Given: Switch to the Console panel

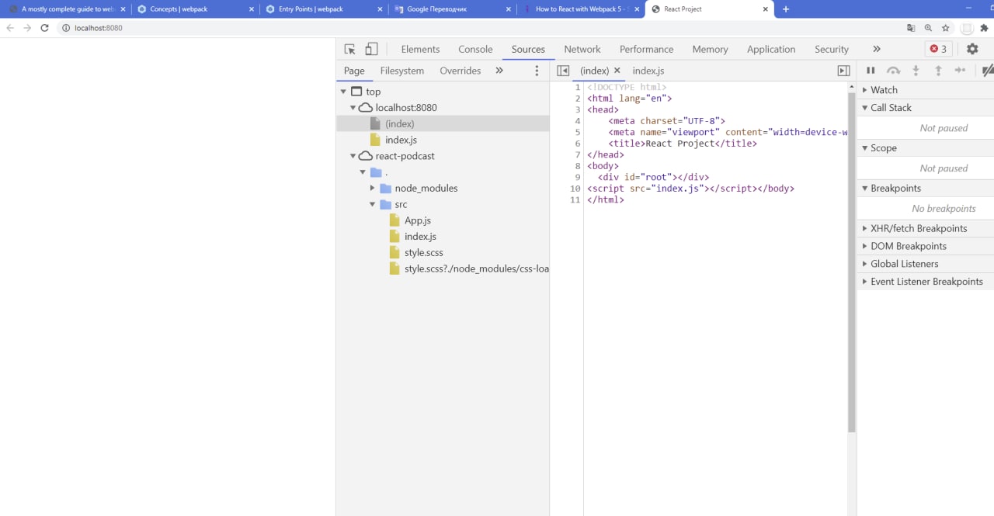Looking at the screenshot, I should [x=475, y=49].
